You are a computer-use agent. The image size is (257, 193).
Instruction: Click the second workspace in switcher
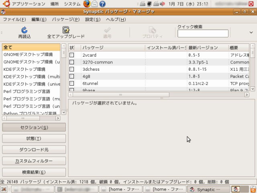(245, 189)
